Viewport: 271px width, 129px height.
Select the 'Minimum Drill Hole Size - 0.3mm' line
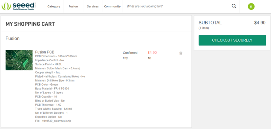pyautogui.click(x=55, y=81)
